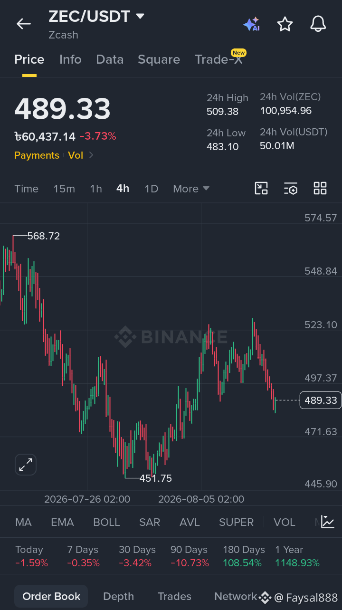Toggle the BOLL indicator
This screenshot has height=610, width=342.
106,522
